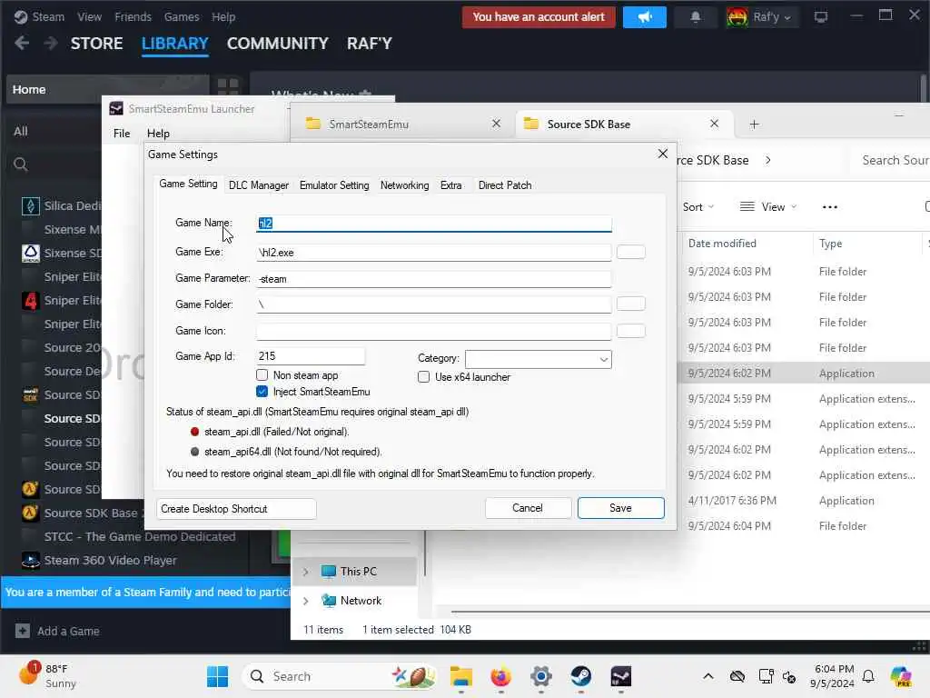Open File Explorer from taskbar

coord(460,676)
